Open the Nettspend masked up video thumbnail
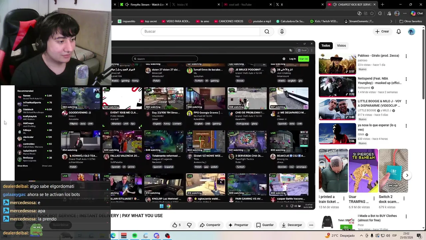Viewport: 426px width, 240px height. click(337, 86)
